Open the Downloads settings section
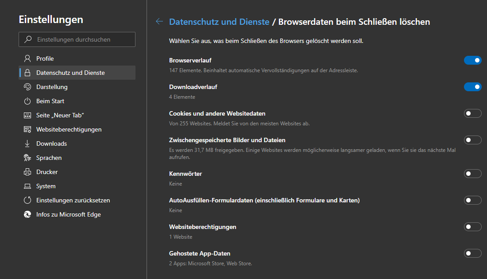 coord(51,143)
